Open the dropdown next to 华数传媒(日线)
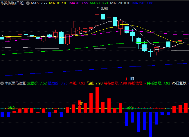 pyautogui.click(x=28, y=3)
